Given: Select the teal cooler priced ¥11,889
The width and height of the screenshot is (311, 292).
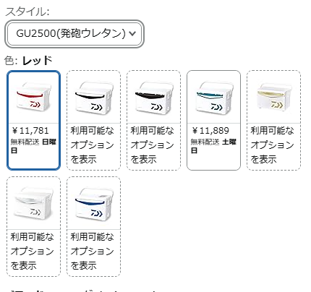Looking at the screenshot, I should (213, 120).
